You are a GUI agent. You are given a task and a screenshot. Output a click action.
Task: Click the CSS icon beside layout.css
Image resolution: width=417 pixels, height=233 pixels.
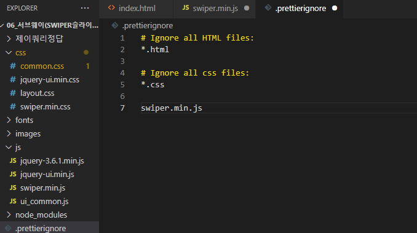pos(13,93)
